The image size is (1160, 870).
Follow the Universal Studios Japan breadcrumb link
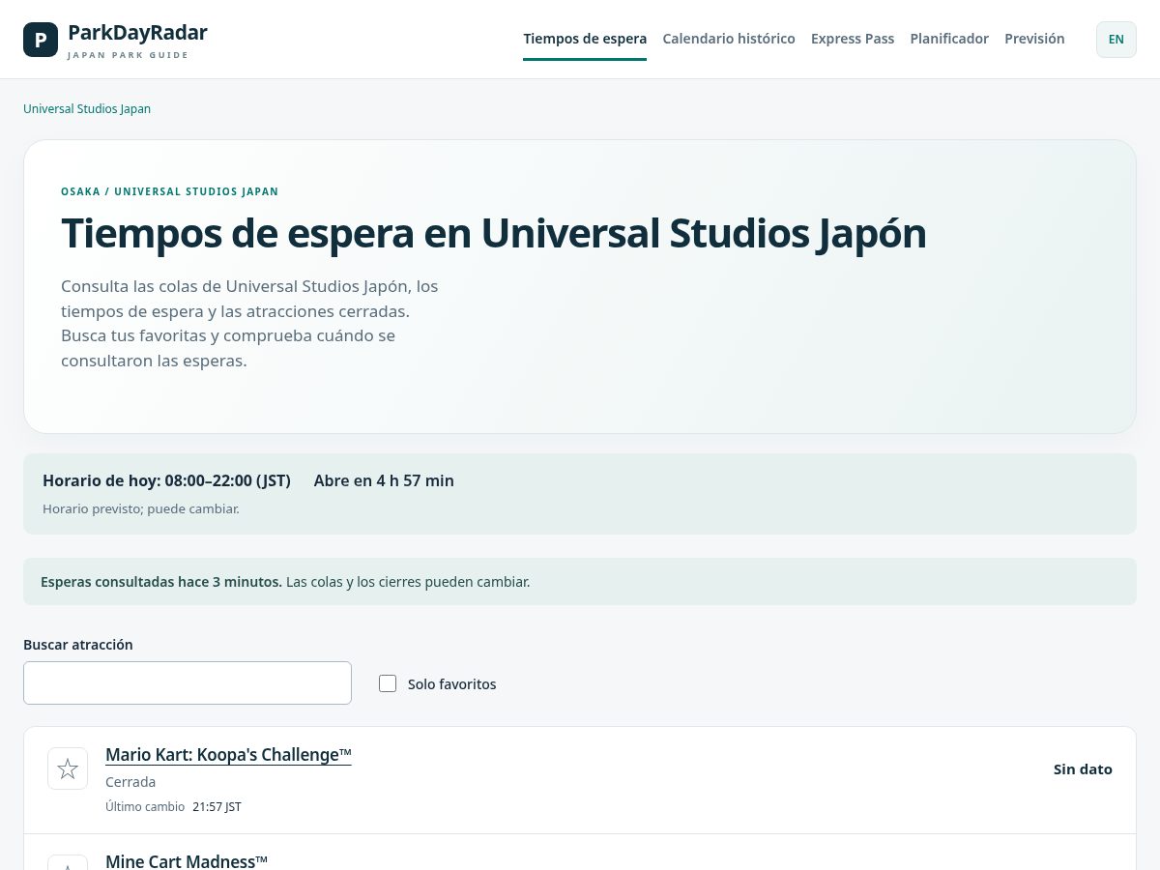tap(87, 108)
